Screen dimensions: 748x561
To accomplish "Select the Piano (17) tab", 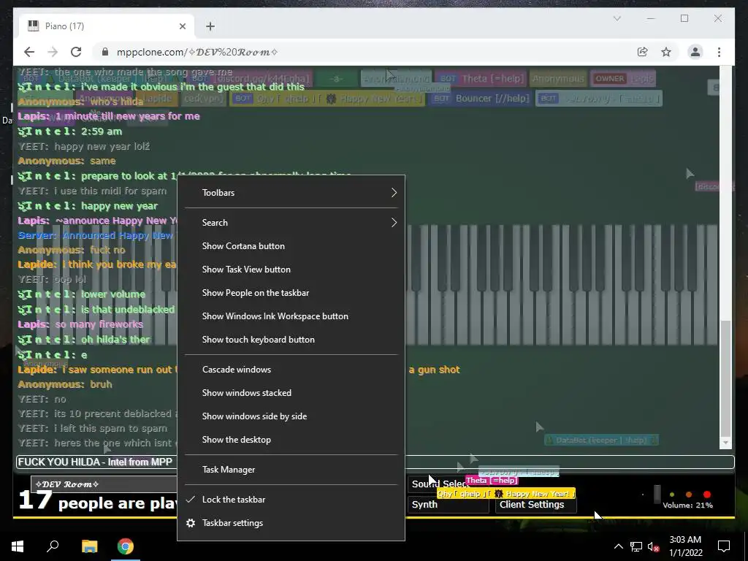I will click(106, 26).
